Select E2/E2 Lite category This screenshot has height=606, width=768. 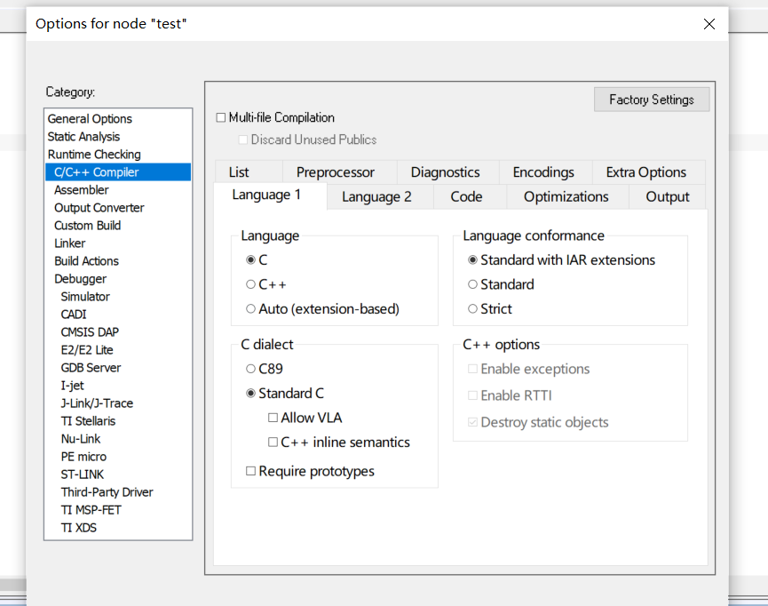point(118,350)
